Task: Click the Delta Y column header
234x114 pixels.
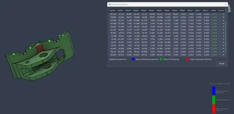Action: tap(198, 11)
